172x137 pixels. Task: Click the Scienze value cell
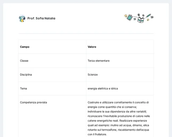pos(120,75)
